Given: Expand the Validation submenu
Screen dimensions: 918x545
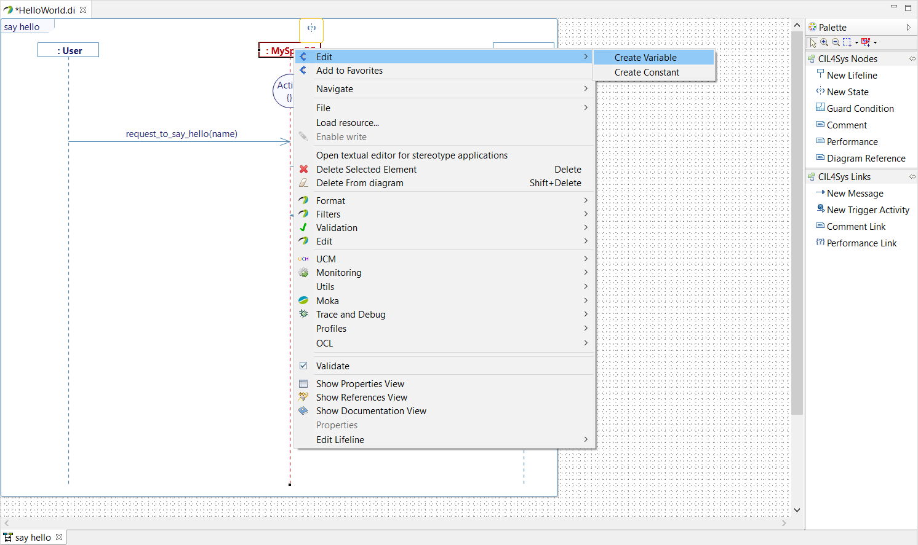Looking at the screenshot, I should pos(444,228).
